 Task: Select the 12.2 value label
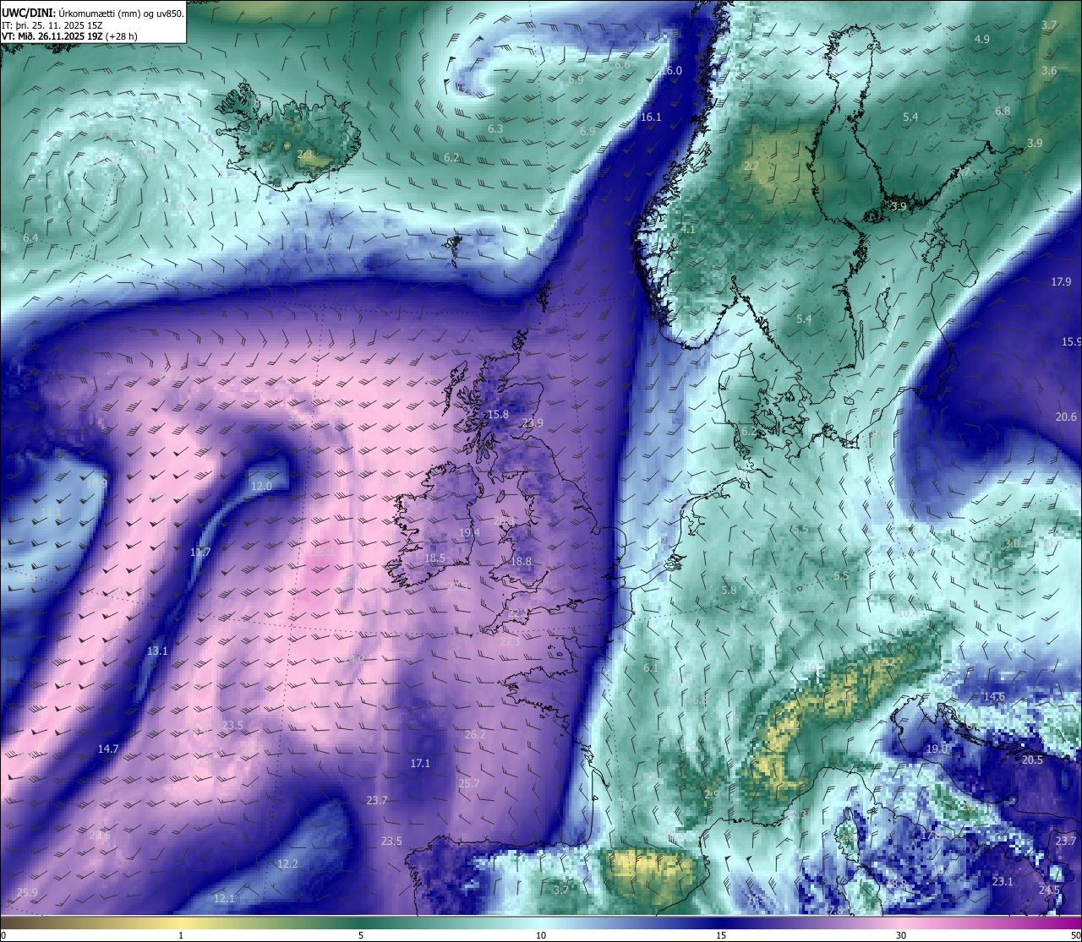point(287,864)
